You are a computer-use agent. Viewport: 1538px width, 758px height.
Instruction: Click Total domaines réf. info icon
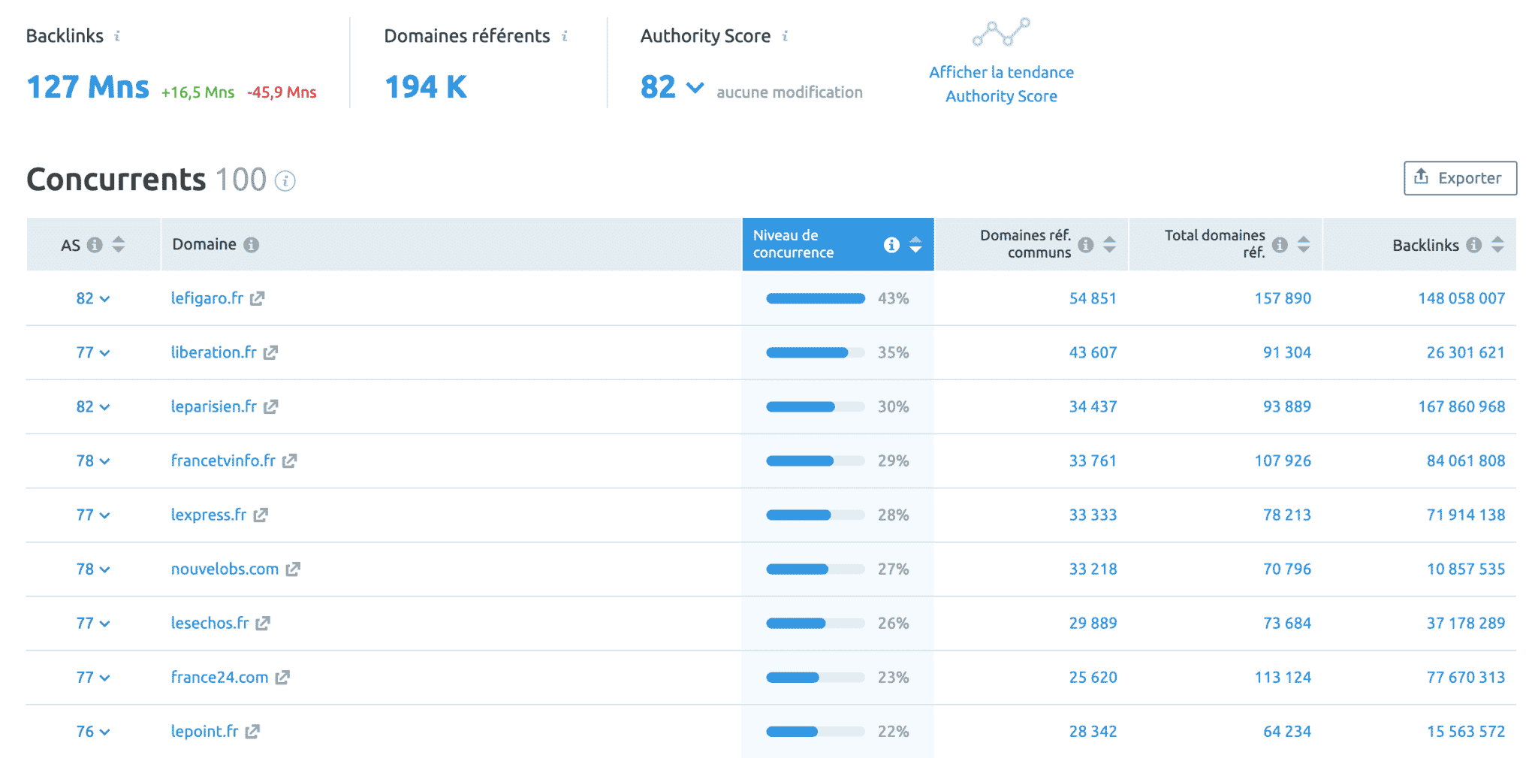click(1280, 245)
